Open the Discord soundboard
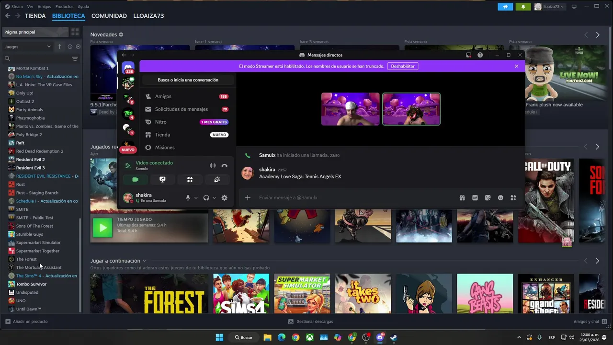This screenshot has width=613, height=345. click(217, 179)
